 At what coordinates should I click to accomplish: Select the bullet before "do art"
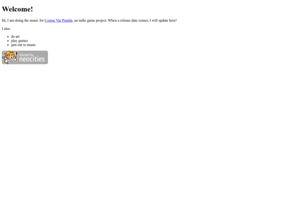pos(8,37)
